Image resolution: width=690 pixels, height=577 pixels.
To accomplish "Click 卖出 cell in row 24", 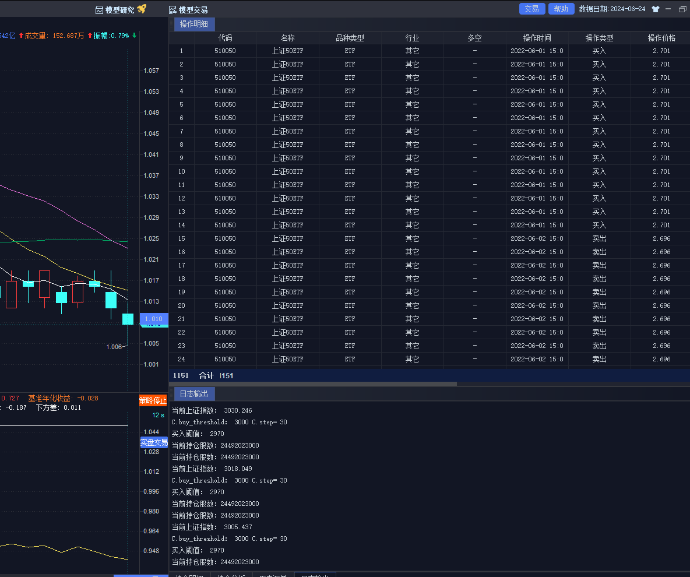I will [x=599, y=359].
